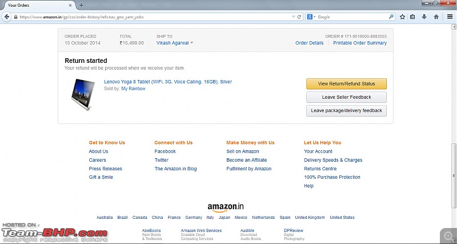Close the Your Orders tab
Viewport: 457px width, 244px height.
(70, 5)
